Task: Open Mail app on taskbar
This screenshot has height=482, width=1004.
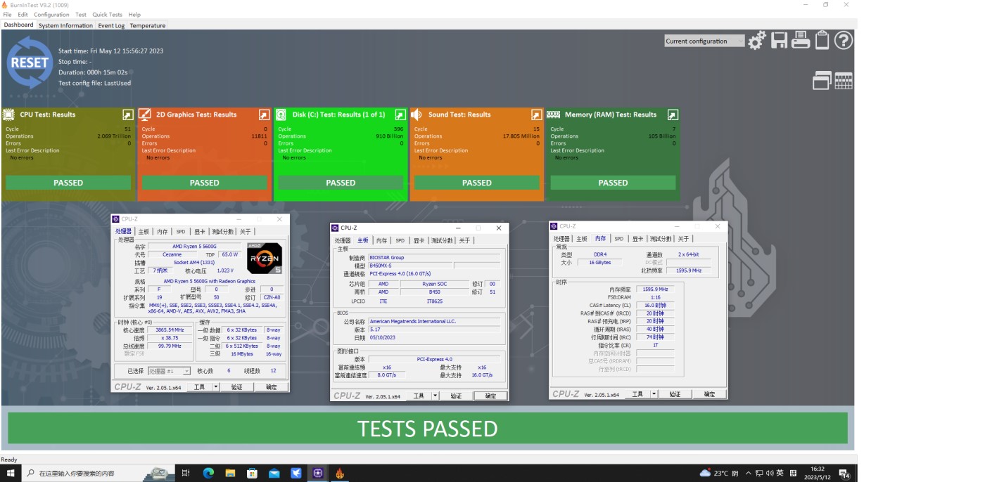Action: coord(274,474)
